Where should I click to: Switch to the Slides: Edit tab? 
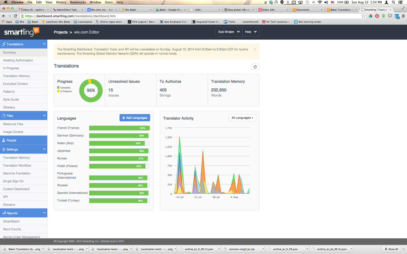point(273,10)
